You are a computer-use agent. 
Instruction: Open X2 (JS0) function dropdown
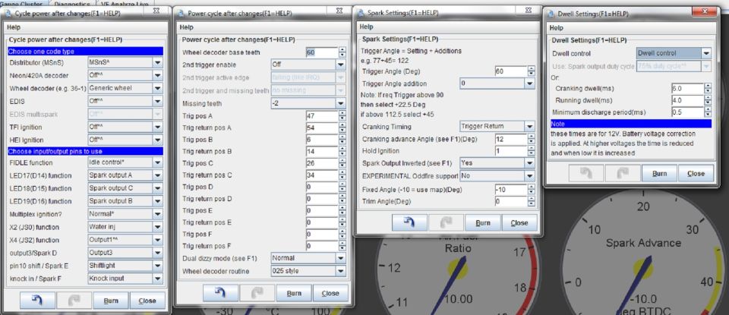(125, 227)
